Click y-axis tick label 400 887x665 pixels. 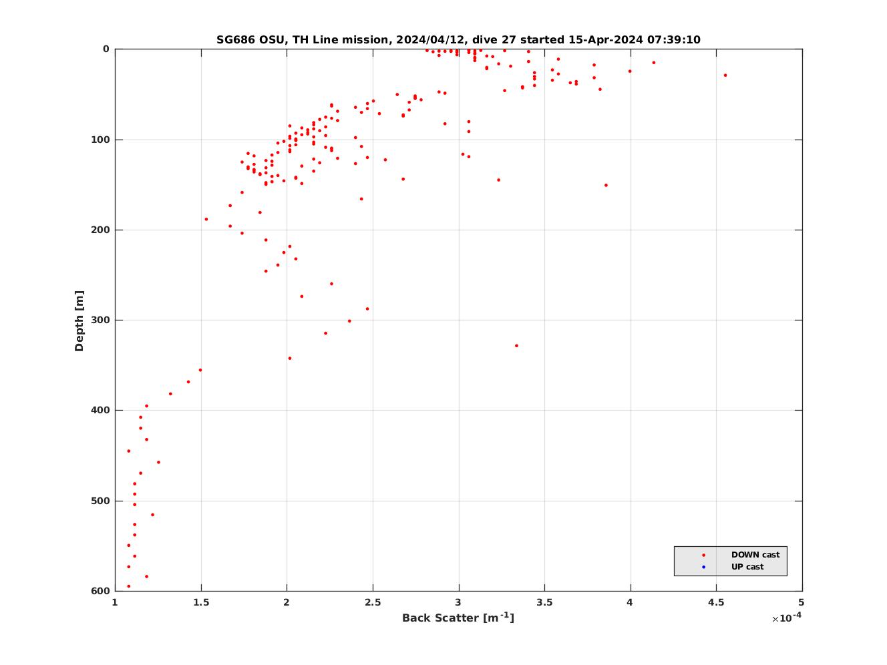101,410
